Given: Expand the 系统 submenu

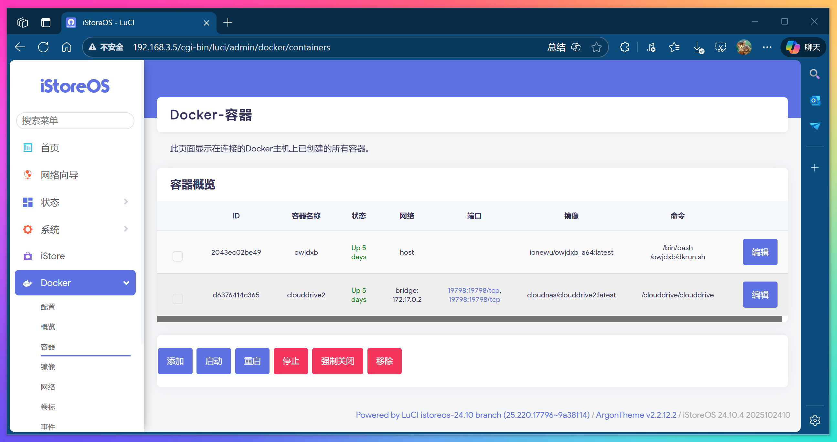Looking at the screenshot, I should point(126,229).
